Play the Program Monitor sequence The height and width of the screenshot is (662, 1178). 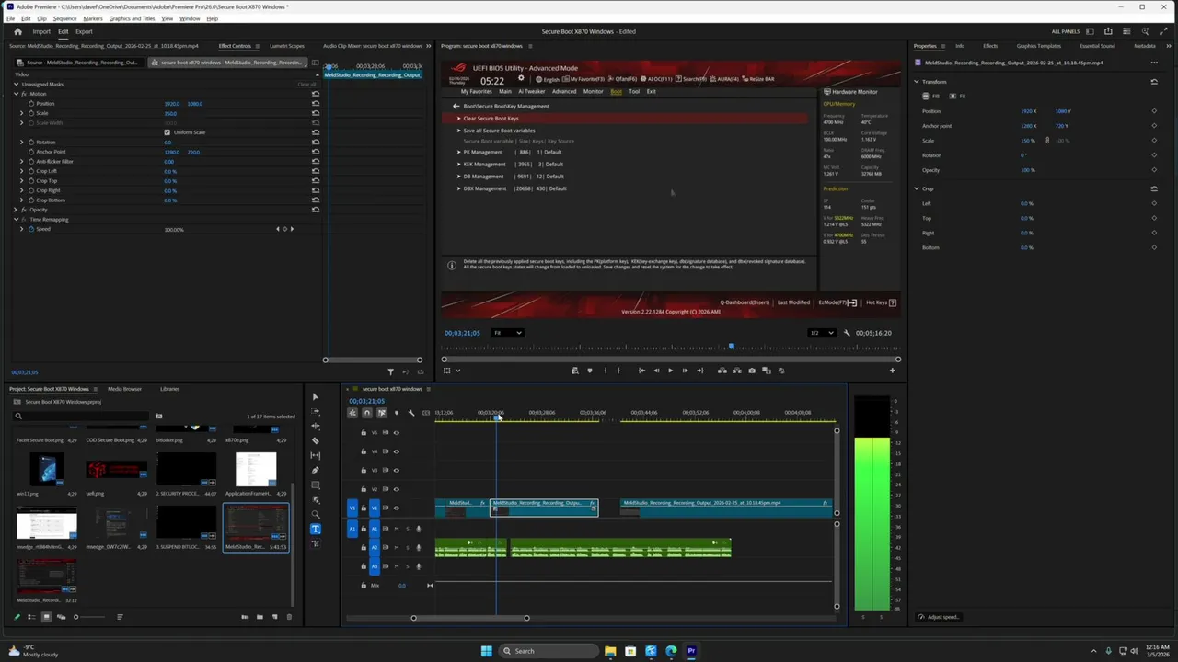point(671,371)
